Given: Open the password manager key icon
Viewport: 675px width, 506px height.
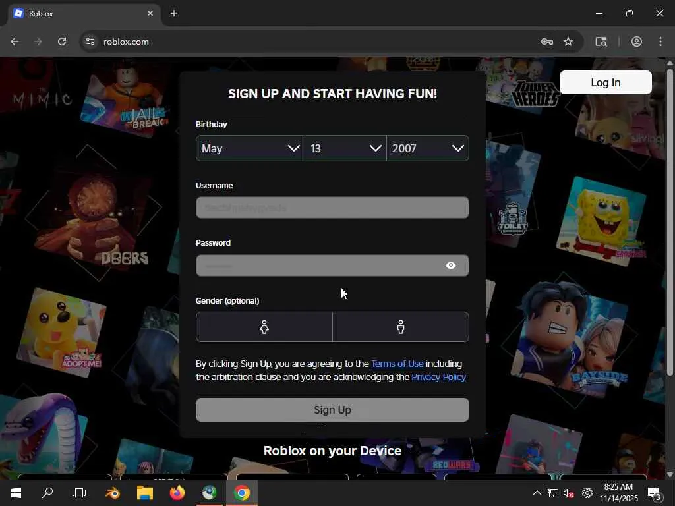Looking at the screenshot, I should click(547, 42).
